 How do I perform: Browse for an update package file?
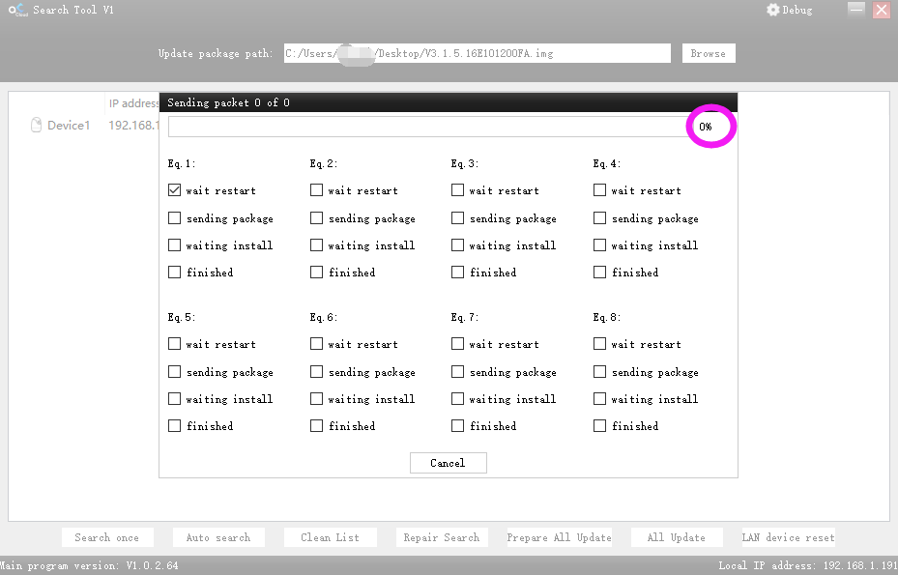709,53
